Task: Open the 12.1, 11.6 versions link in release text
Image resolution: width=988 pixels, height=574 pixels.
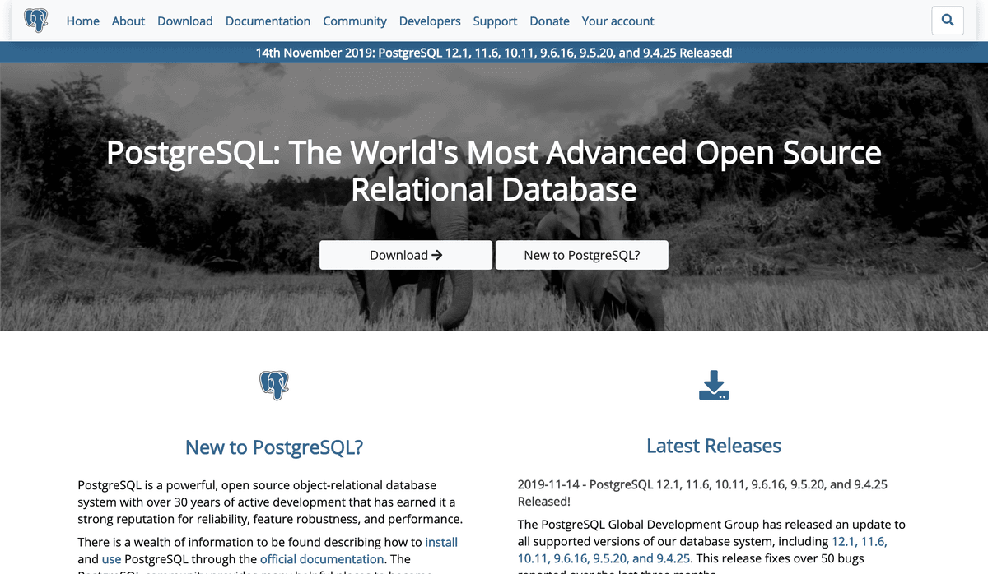Action: [x=860, y=542]
